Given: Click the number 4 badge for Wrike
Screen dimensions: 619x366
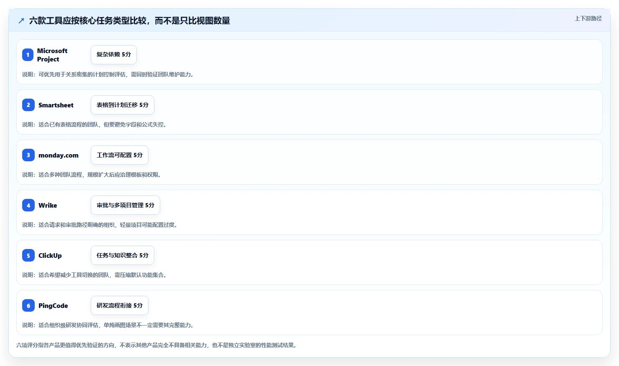Looking at the screenshot, I should [x=28, y=205].
